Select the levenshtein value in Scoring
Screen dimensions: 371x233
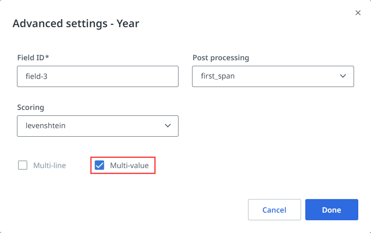coord(46,126)
